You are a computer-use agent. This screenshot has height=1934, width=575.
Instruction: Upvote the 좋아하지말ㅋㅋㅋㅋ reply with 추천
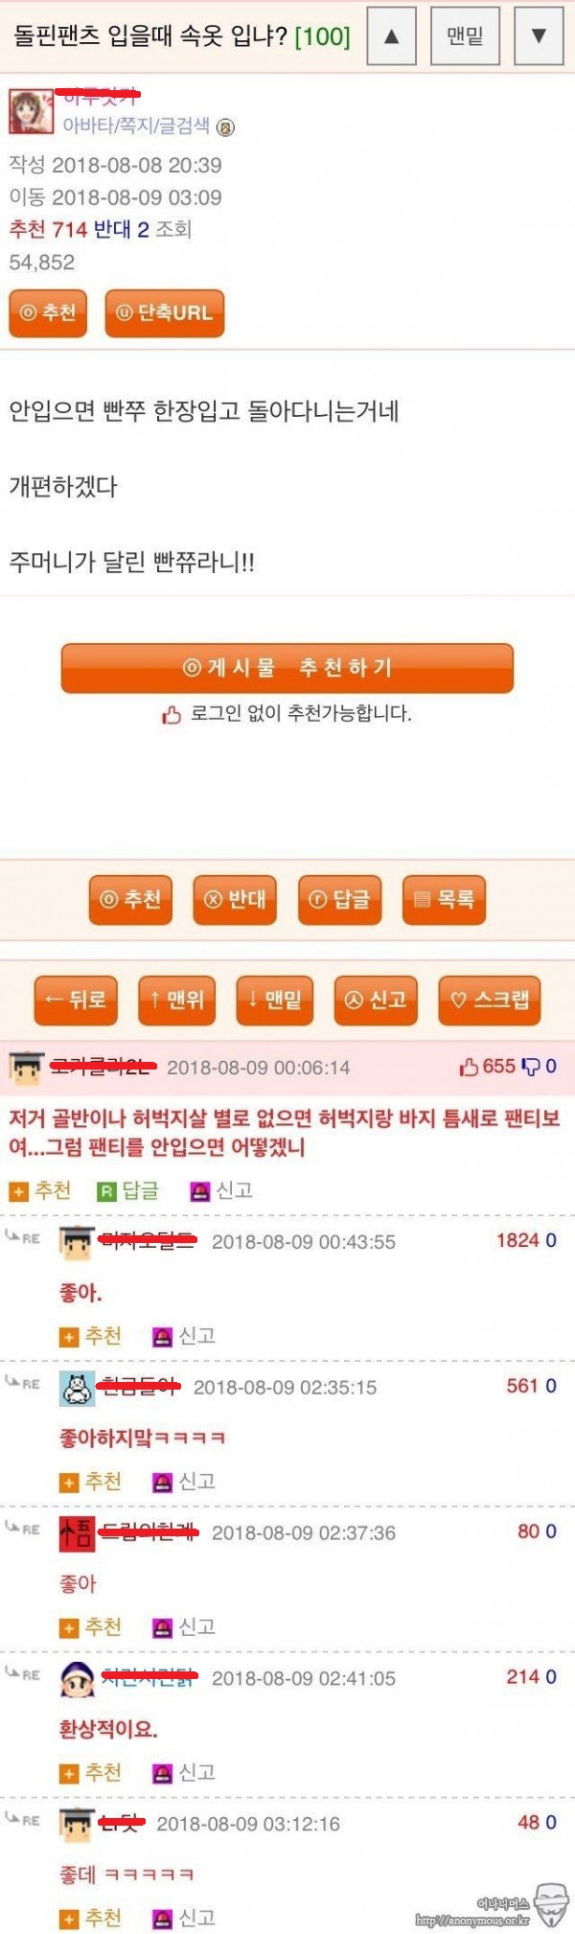(91, 1482)
